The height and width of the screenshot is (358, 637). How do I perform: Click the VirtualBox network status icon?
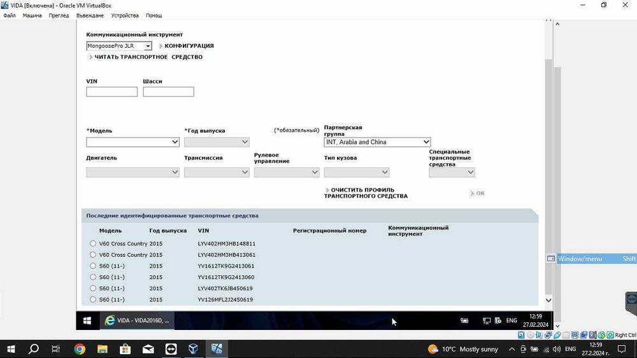548,335
